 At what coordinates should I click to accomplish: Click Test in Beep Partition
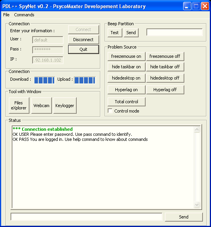[115, 33]
